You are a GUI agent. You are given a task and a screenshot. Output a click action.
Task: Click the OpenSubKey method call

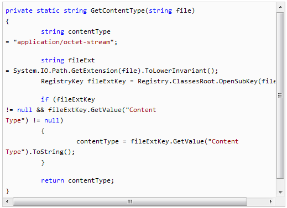tap(238, 81)
